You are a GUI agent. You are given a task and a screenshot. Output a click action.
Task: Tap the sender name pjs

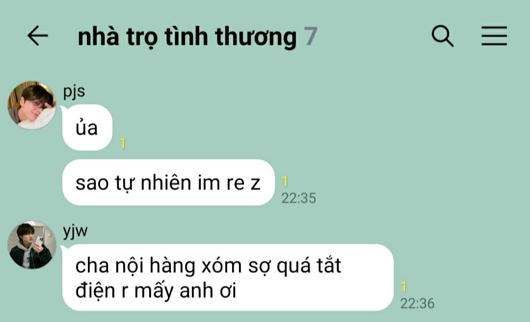point(74,92)
